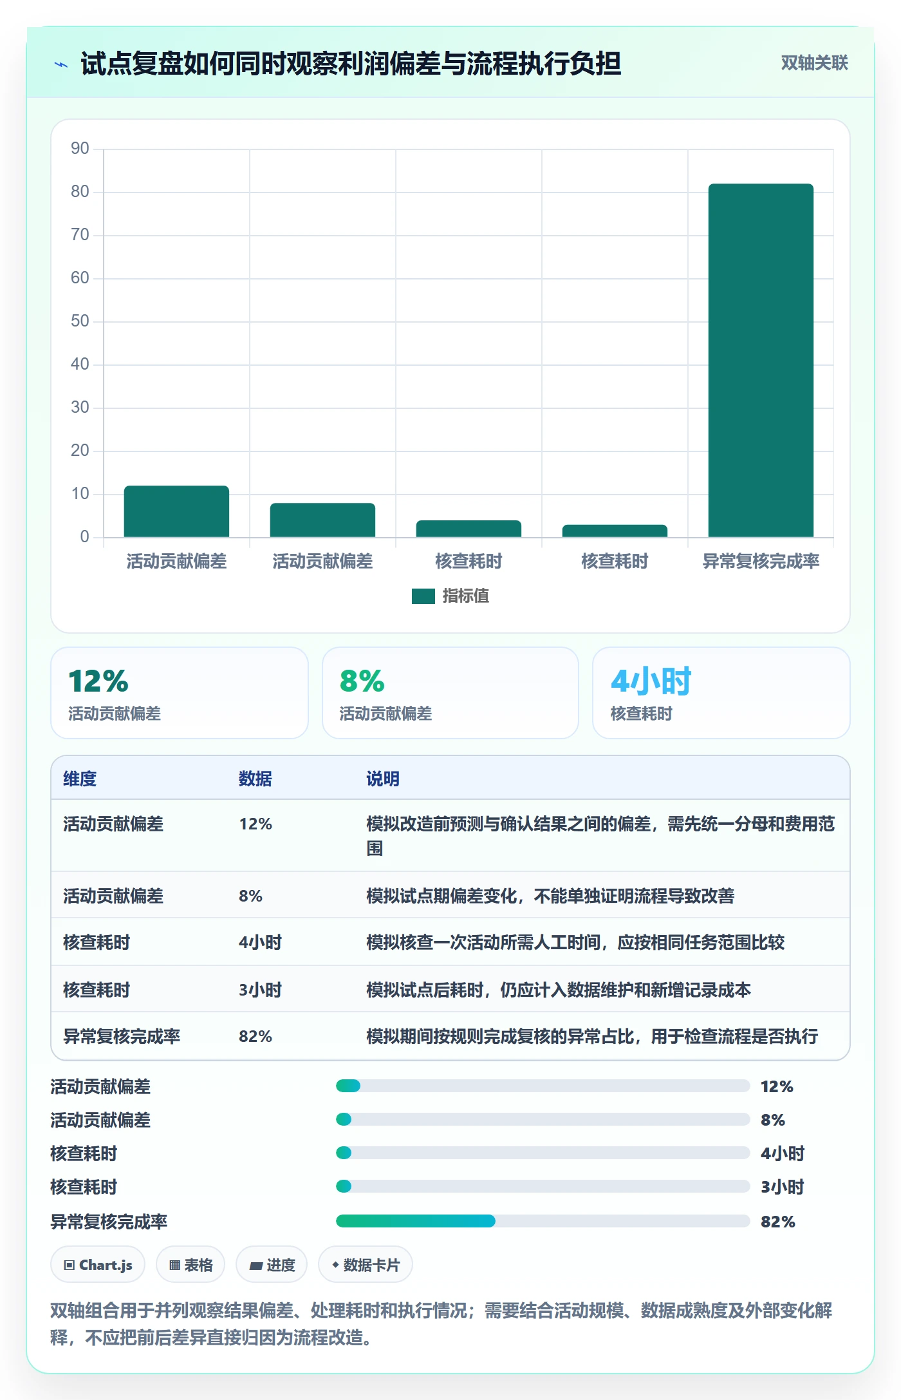Screen dimensions: 901x1400
Task: Click the 12% progress bar
Action: 543,1086
